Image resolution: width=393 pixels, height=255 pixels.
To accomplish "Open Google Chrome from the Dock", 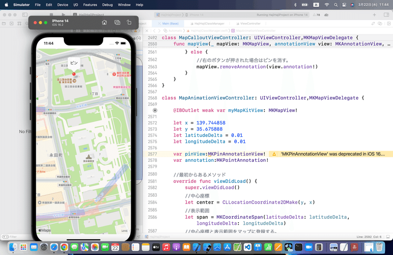I will click(x=64, y=247).
